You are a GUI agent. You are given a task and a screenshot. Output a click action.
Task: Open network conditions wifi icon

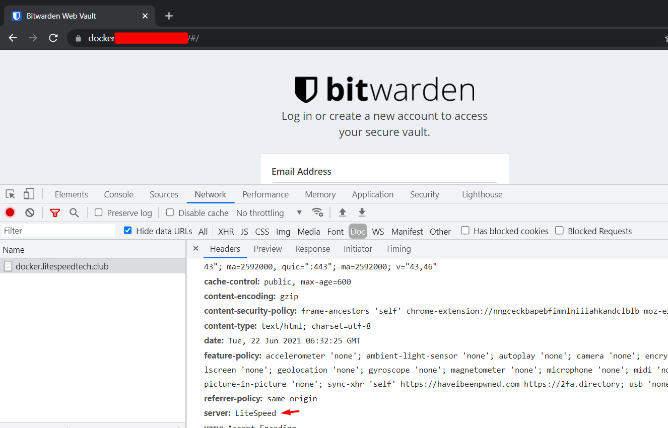coord(317,212)
